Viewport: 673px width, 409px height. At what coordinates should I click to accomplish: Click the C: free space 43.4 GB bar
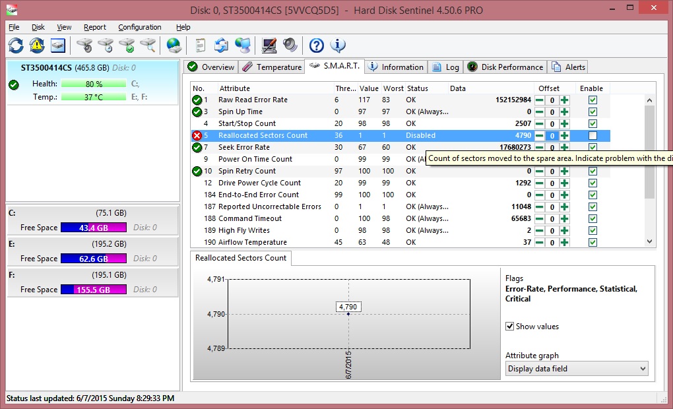click(x=94, y=228)
